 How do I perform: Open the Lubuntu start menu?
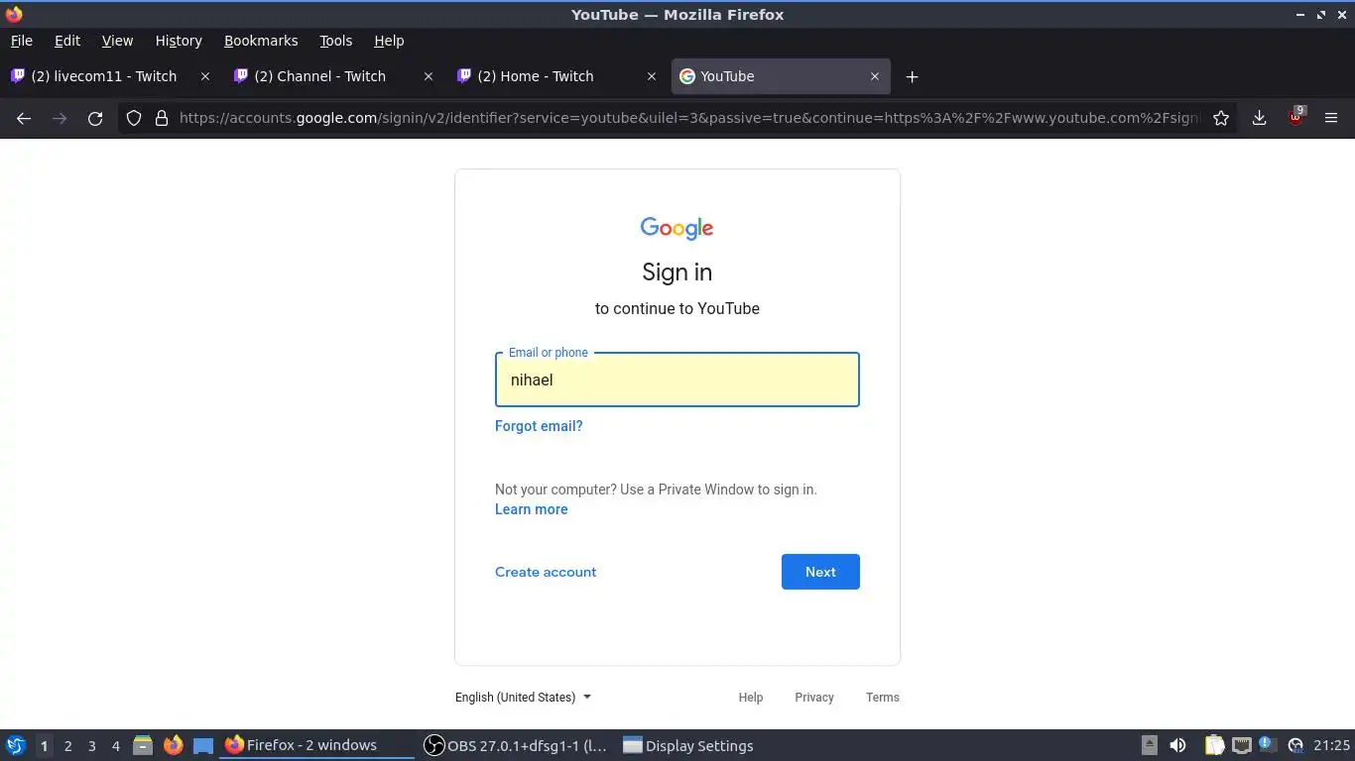15,745
